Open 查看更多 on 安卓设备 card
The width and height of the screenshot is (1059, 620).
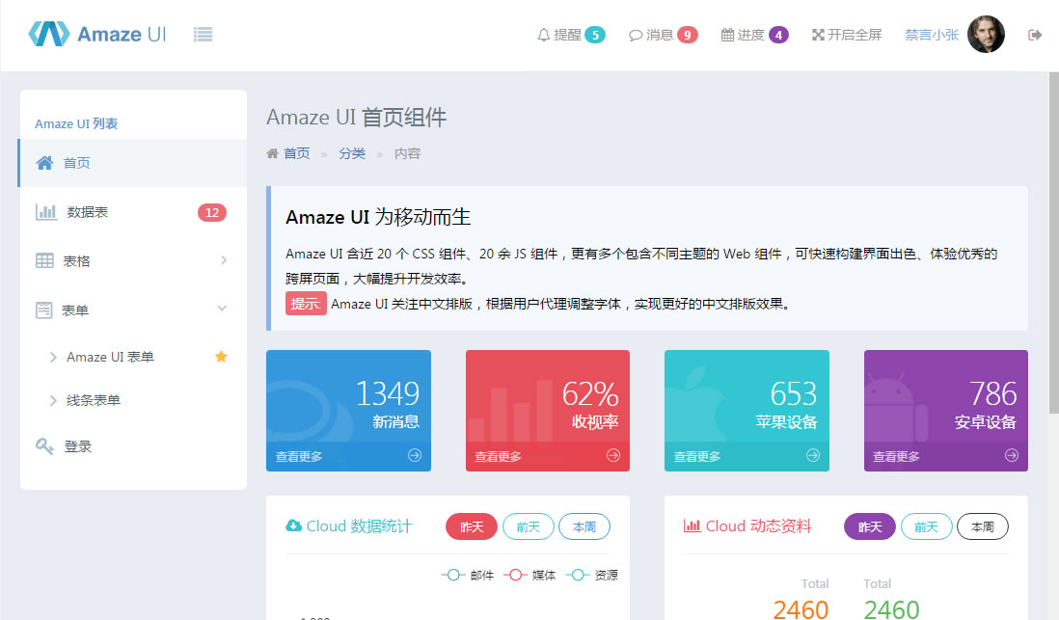(896, 456)
